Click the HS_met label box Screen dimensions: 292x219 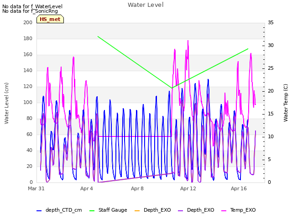click(50, 19)
